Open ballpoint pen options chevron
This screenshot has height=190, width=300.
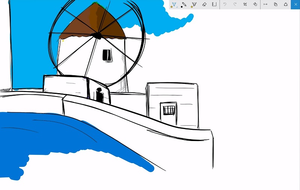pyautogui.click(x=177, y=7)
